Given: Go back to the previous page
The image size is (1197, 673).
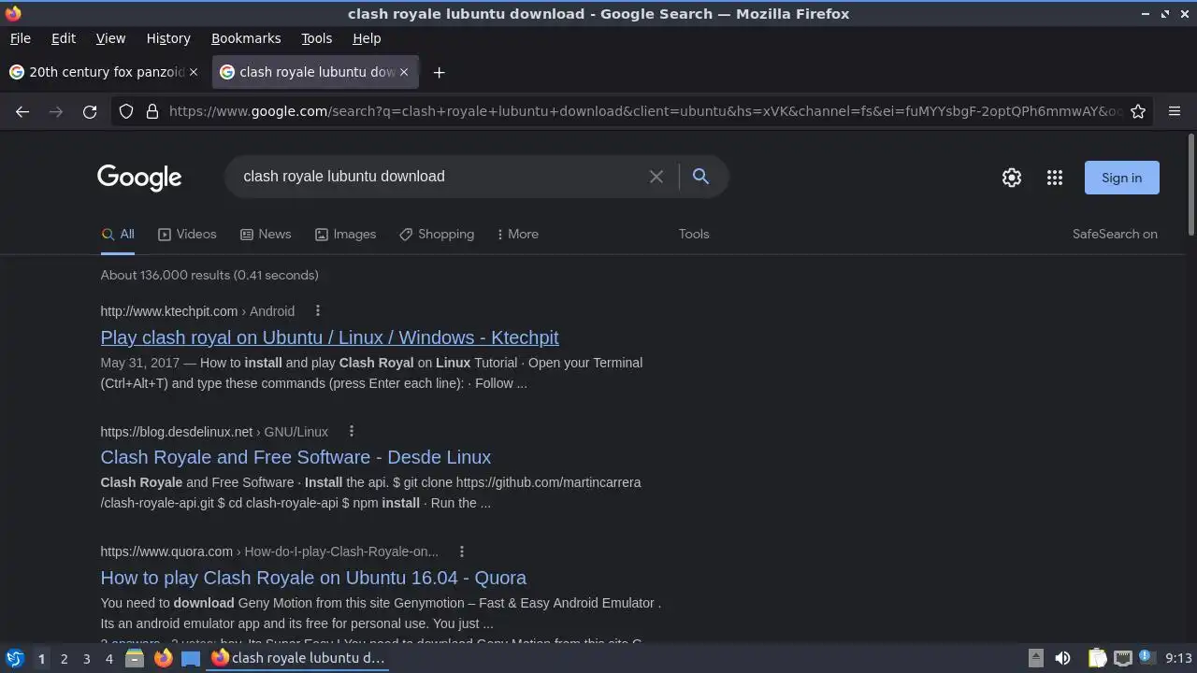Looking at the screenshot, I should click(x=22, y=111).
